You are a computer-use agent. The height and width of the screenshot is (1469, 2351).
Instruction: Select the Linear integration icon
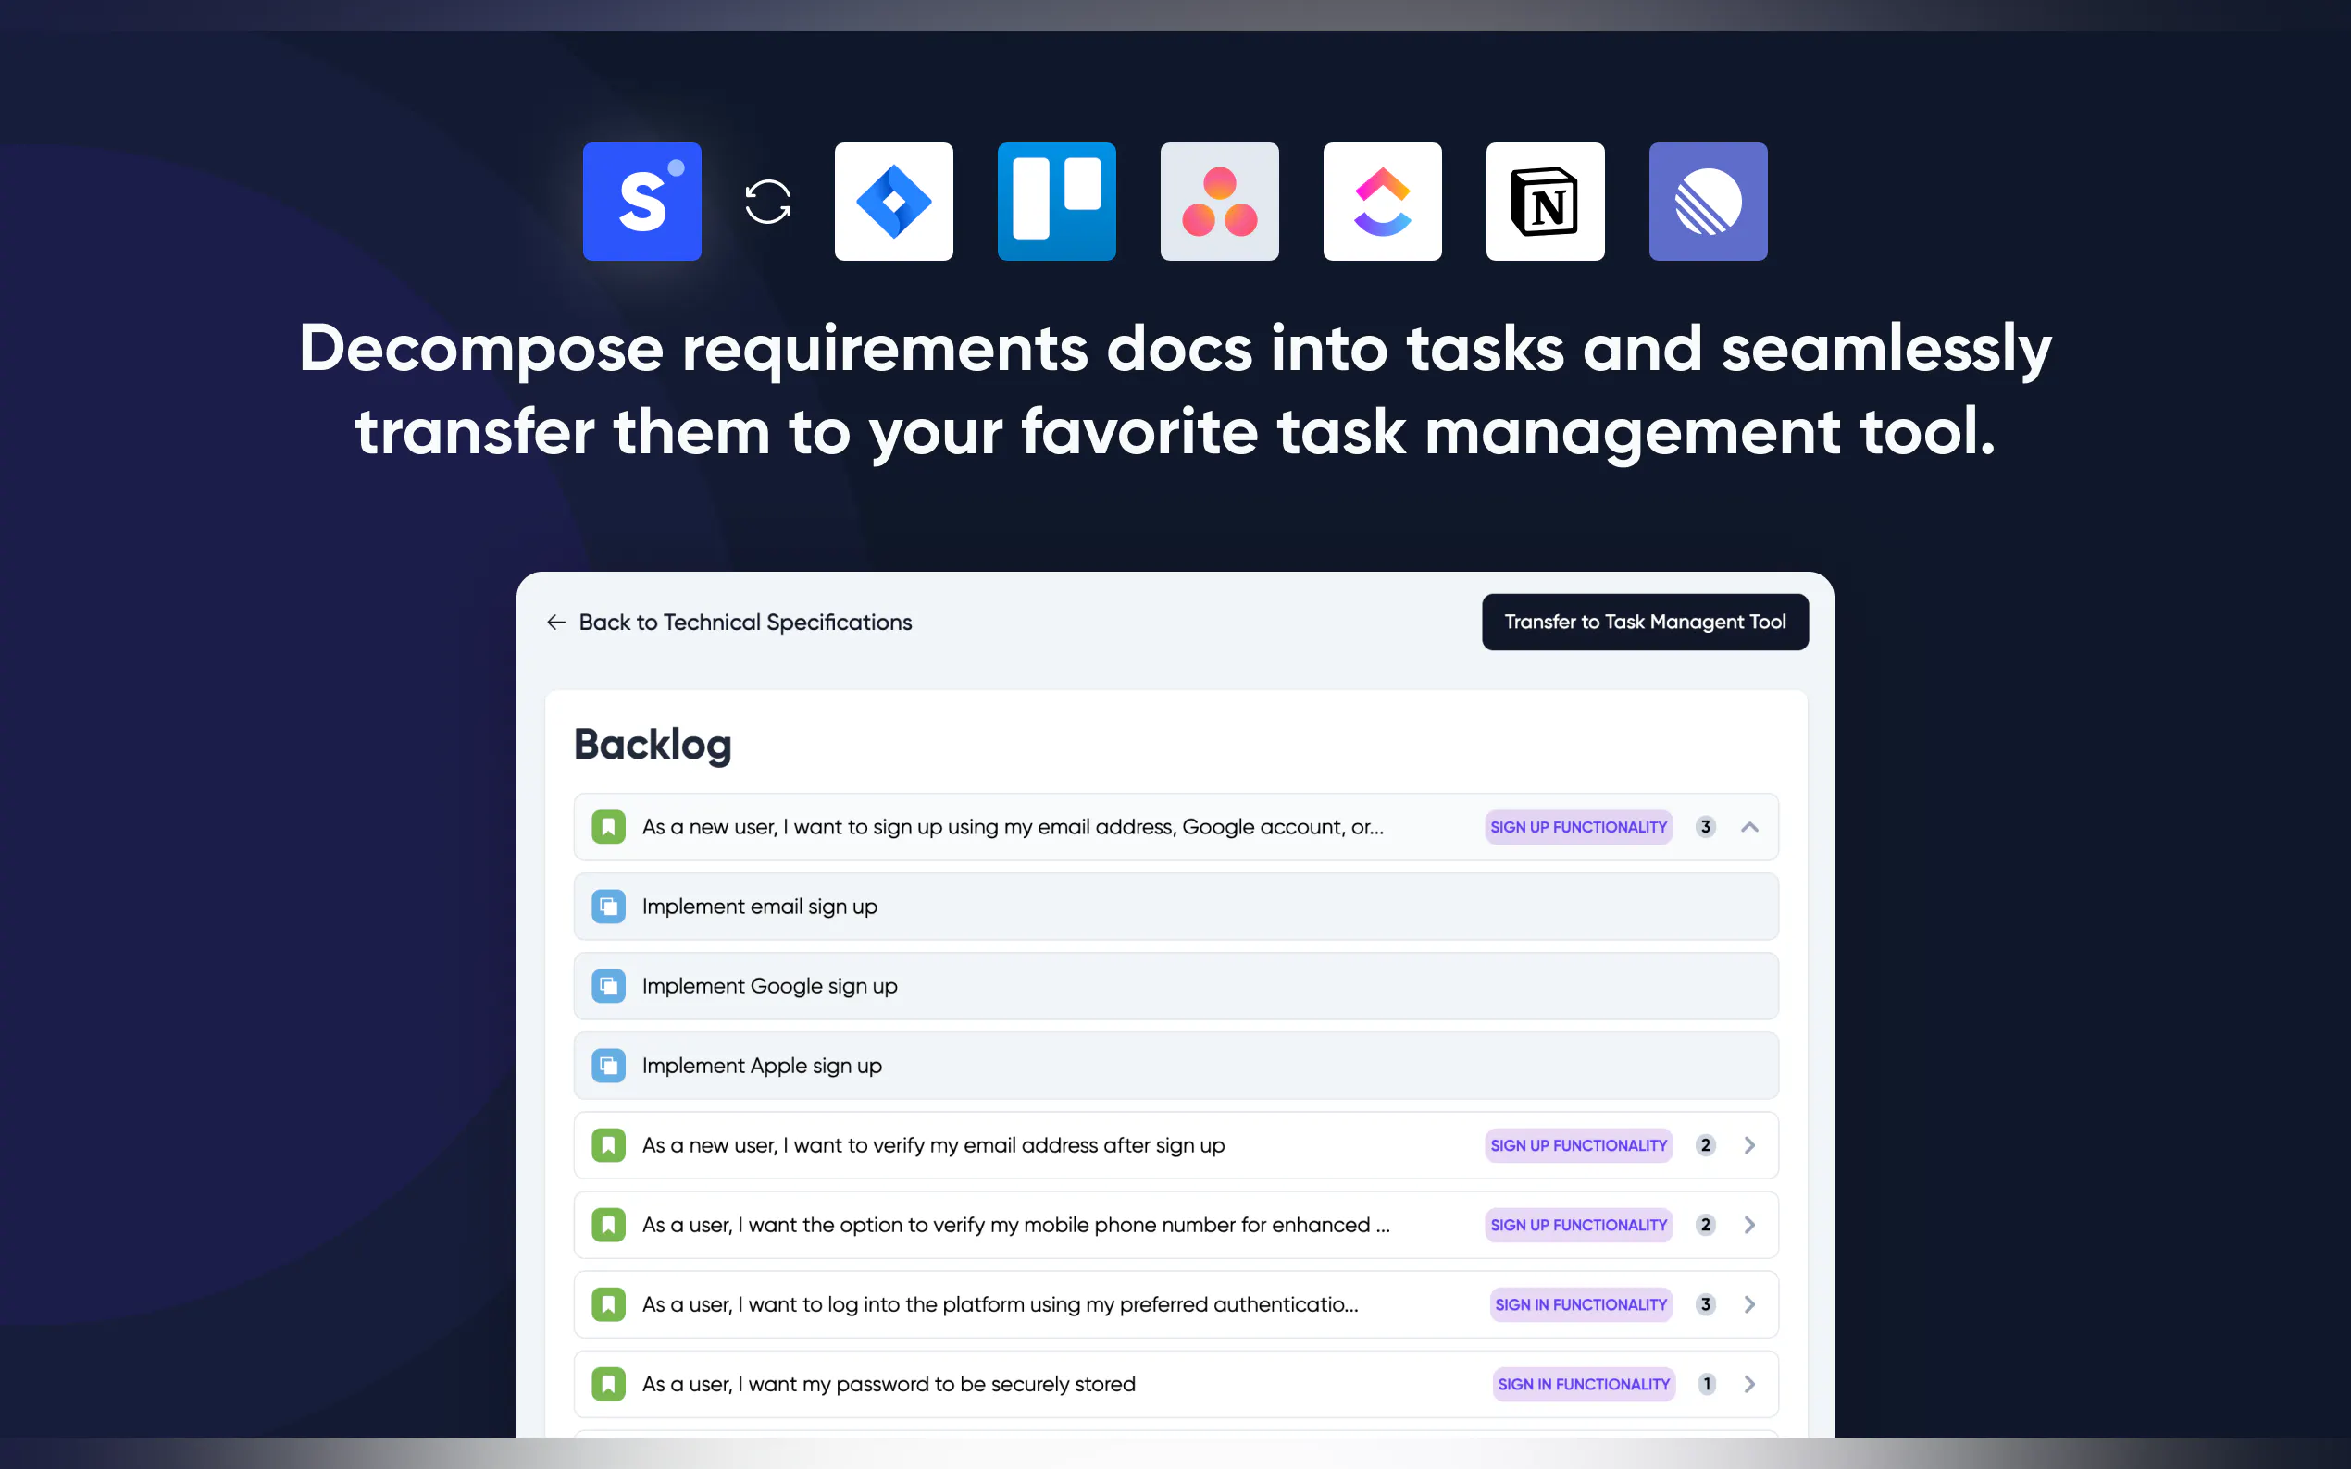click(1708, 201)
